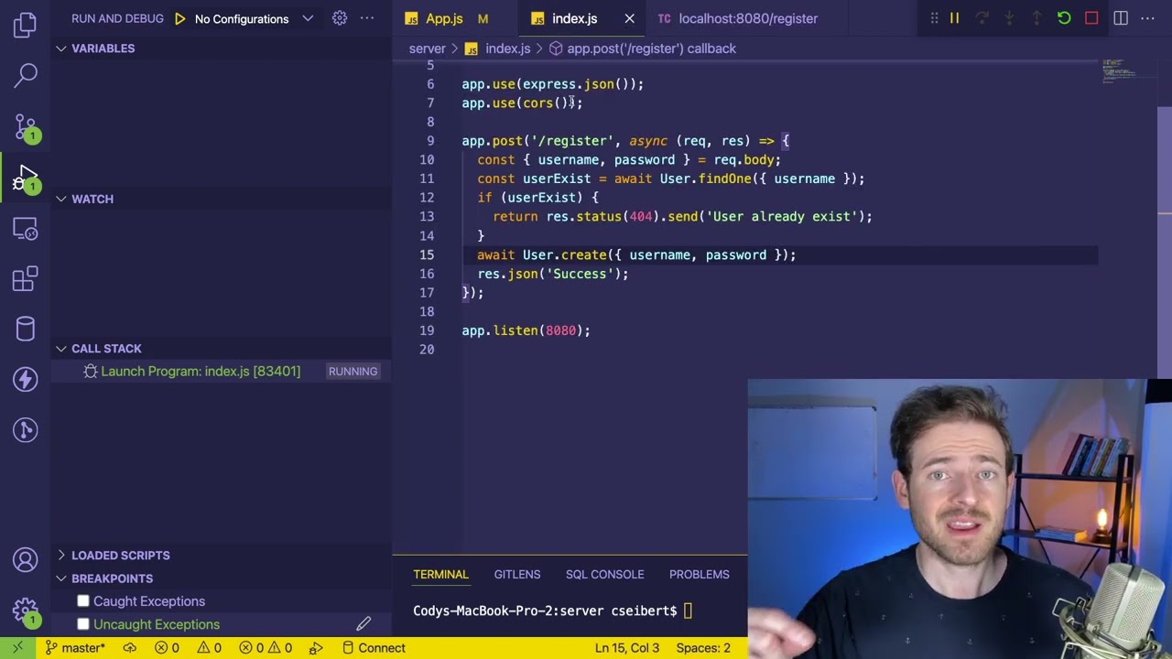Collapse the Watch section
The width and height of the screenshot is (1172, 659).
tap(61, 199)
